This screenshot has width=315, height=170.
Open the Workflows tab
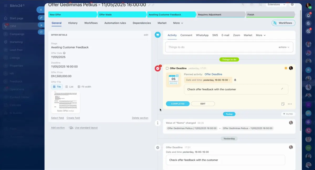click(91, 23)
